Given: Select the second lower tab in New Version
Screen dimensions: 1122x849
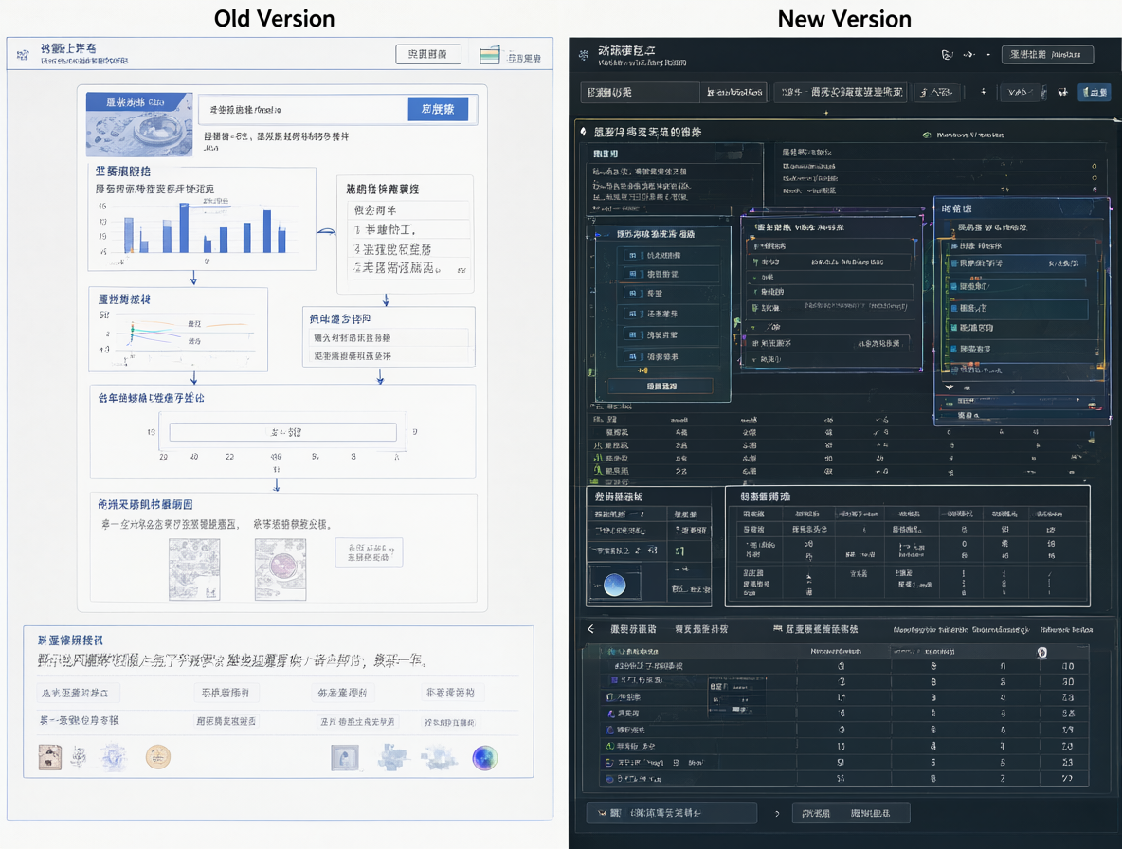Looking at the screenshot, I should pyautogui.click(x=701, y=629).
